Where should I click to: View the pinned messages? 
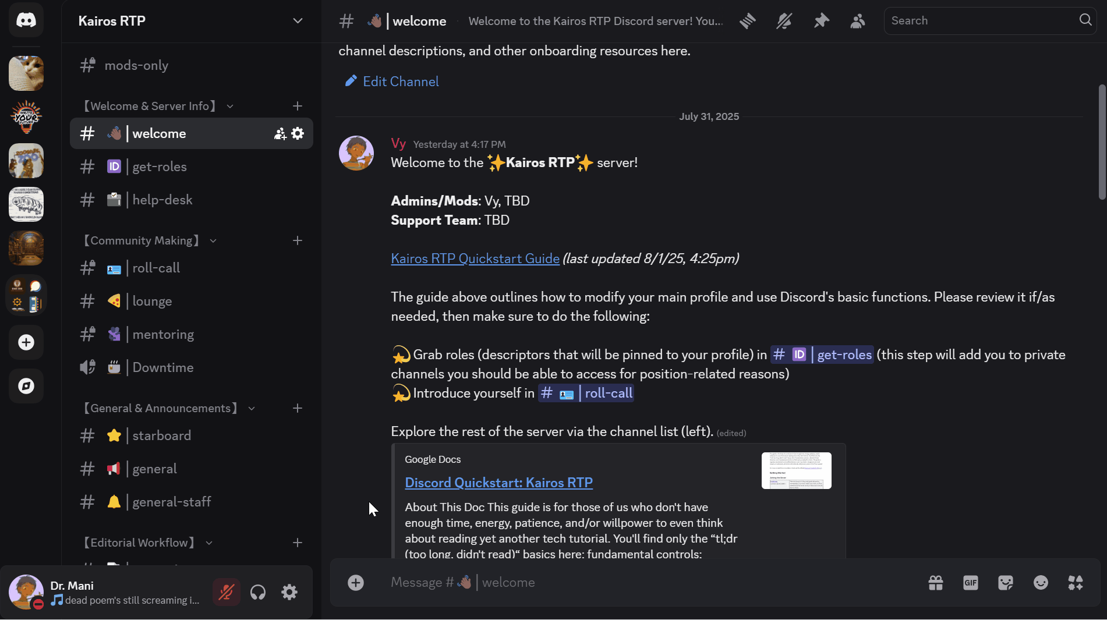click(821, 21)
